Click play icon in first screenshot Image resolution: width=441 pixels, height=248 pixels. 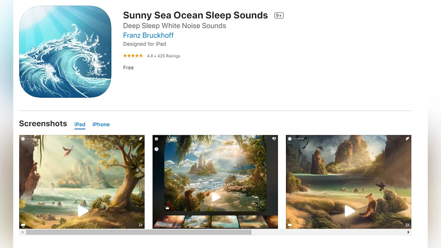point(83,211)
